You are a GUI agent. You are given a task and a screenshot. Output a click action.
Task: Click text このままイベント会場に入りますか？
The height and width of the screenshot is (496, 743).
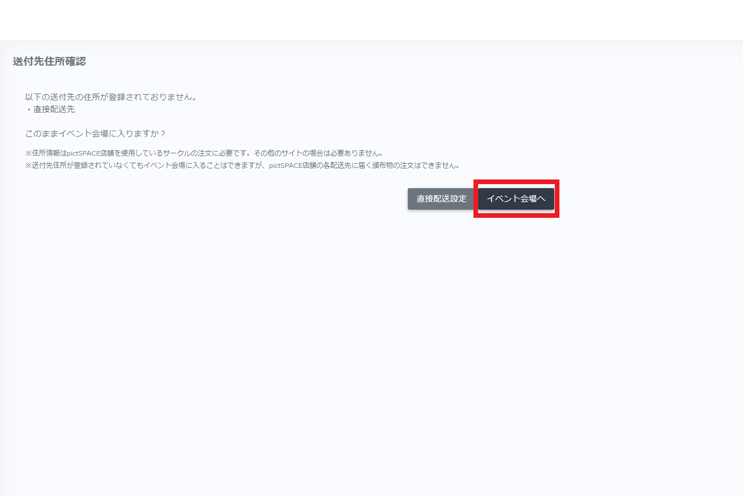click(x=96, y=134)
